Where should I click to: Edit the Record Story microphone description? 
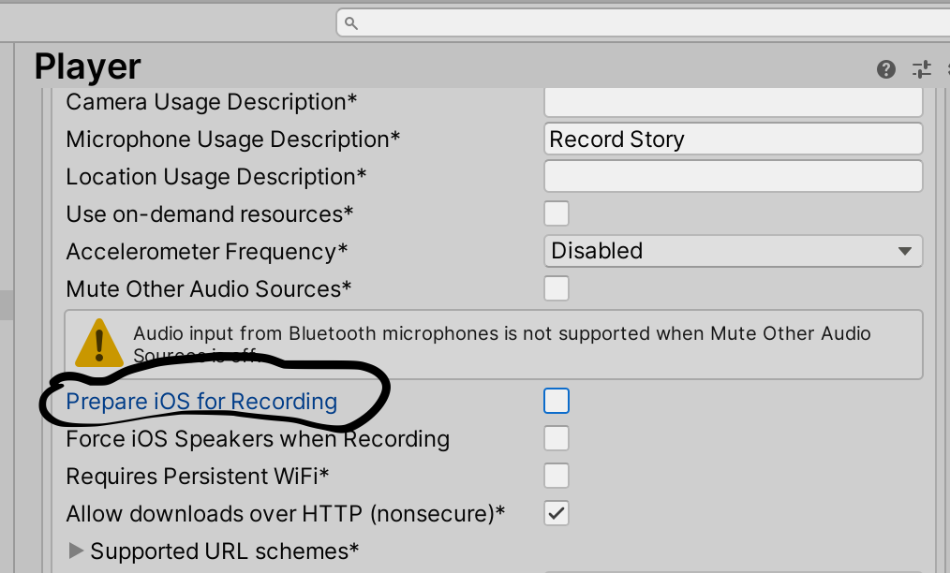pos(734,139)
